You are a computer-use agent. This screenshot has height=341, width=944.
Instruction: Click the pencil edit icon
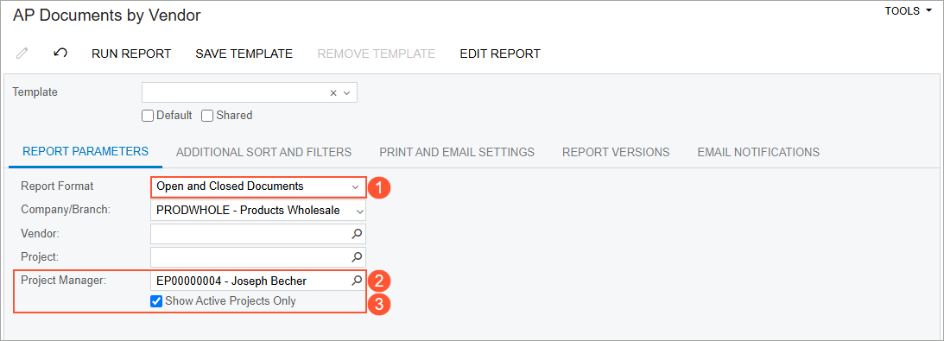(x=22, y=54)
